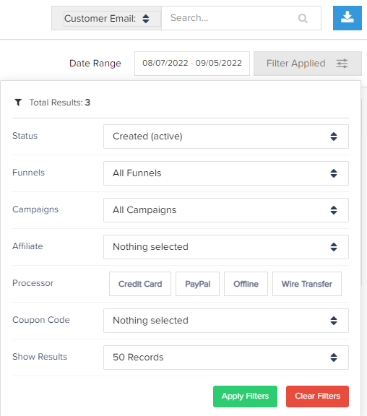The image size is (367, 416).
Task: Click the green Apply Filters button
Action: (245, 396)
